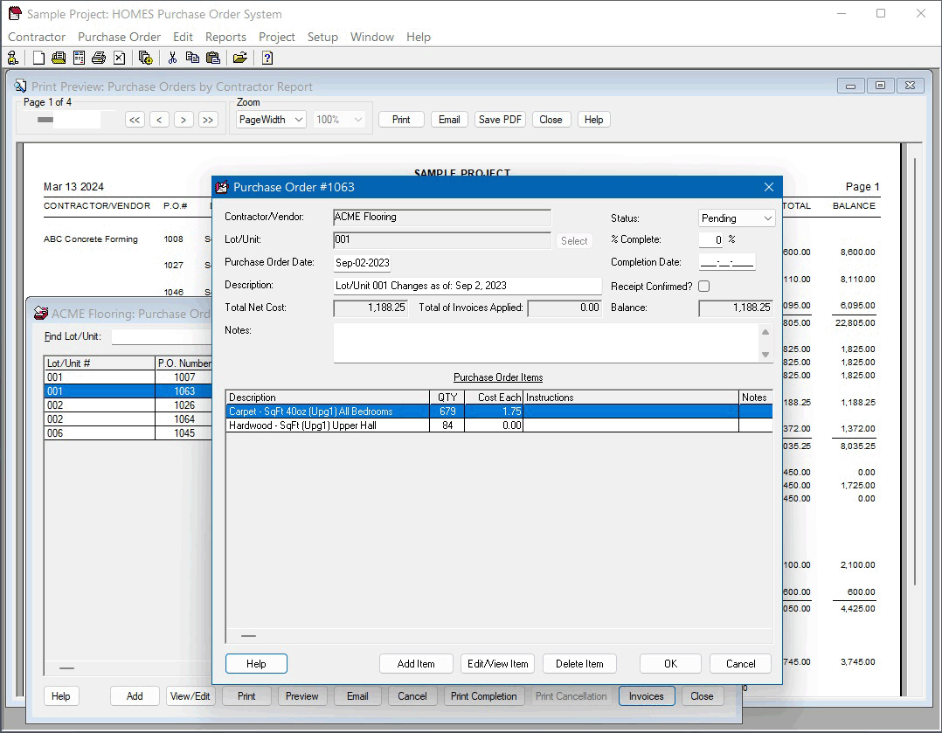This screenshot has width=942, height=733.
Task: Select the Hardwood Upper Hall item row
Action: pyautogui.click(x=328, y=425)
